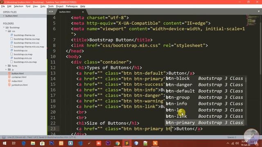Image resolution: width=262 pixels, height=147 pixels.
Task: Open Task View on the taskbar
Action: tap(14, 143)
